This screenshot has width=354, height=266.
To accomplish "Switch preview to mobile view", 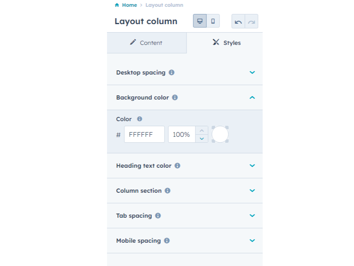I will (213, 20).
